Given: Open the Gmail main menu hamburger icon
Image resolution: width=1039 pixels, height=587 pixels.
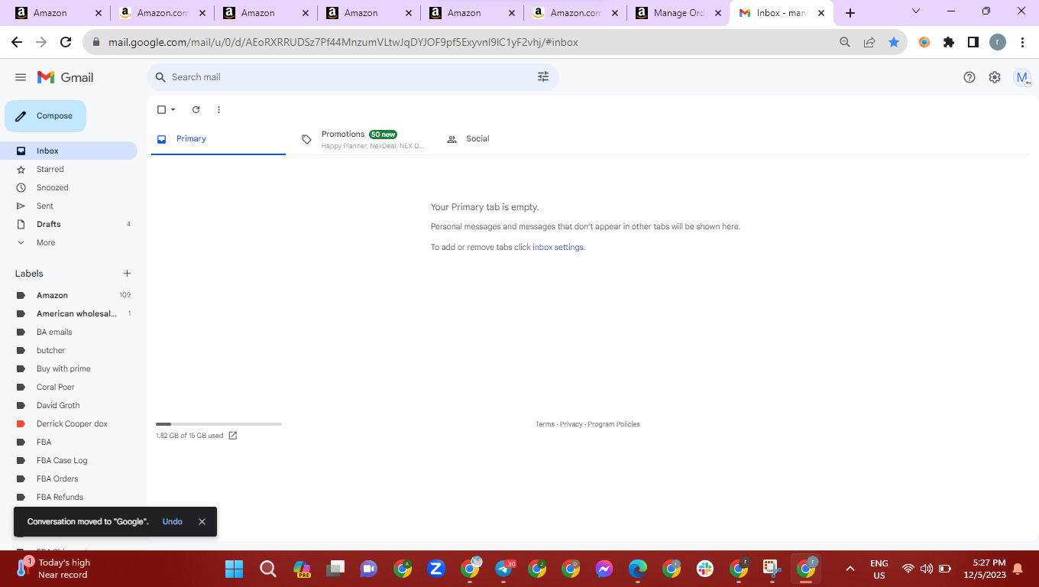Looking at the screenshot, I should (x=21, y=77).
